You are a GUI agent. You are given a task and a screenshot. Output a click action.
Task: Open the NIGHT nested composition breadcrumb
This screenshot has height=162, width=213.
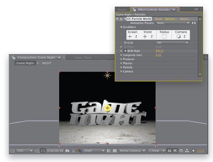coord(46,63)
